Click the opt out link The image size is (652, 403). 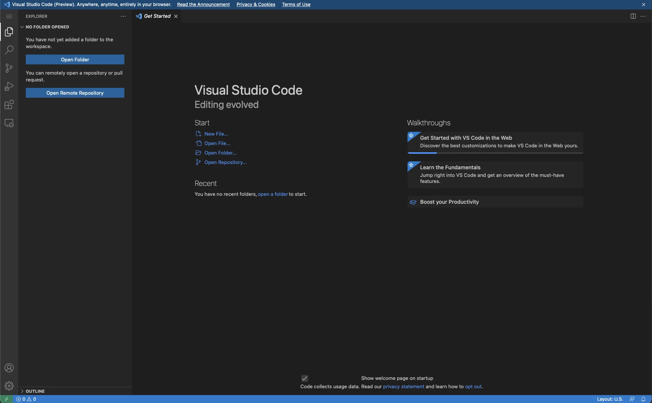(x=473, y=387)
